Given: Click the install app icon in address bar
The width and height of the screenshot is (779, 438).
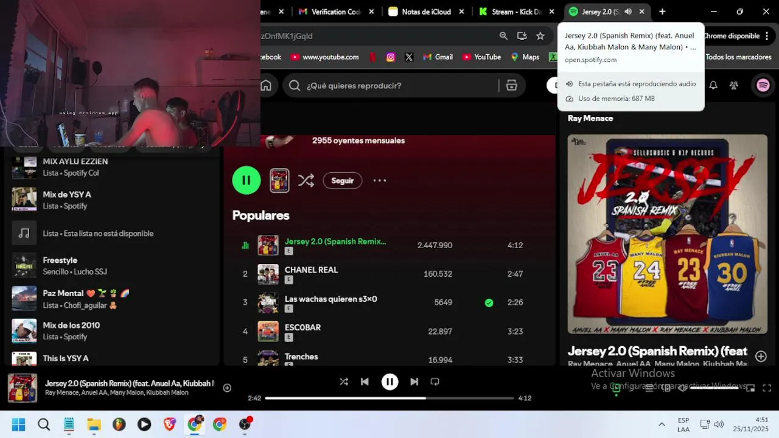Looking at the screenshot, I should click(x=522, y=36).
